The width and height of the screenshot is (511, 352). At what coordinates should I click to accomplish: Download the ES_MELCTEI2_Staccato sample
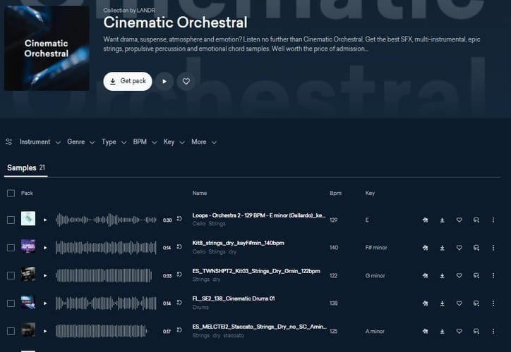click(443, 331)
